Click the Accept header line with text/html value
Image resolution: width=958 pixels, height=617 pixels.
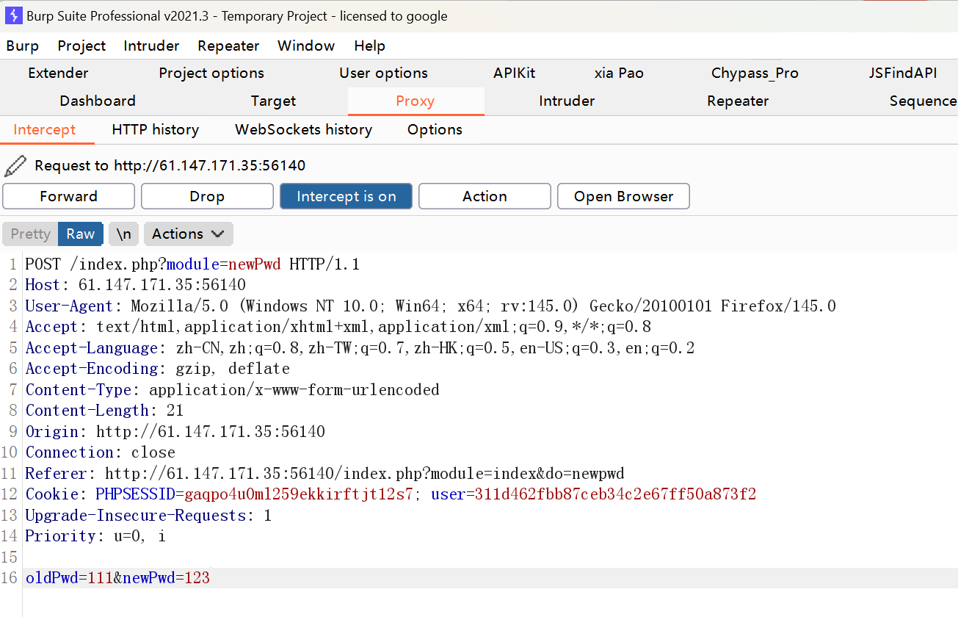[338, 327]
